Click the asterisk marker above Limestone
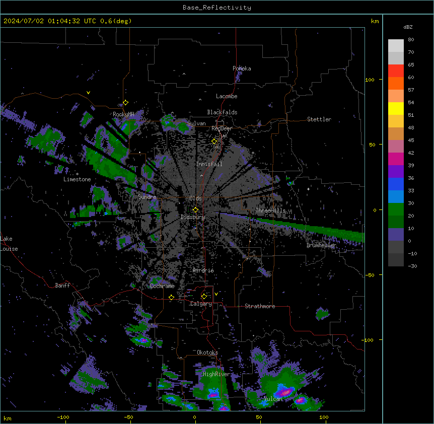This screenshot has height=424, width=434. [x=77, y=174]
